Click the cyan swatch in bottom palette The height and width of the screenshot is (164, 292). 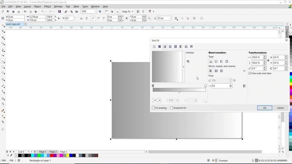(32, 155)
